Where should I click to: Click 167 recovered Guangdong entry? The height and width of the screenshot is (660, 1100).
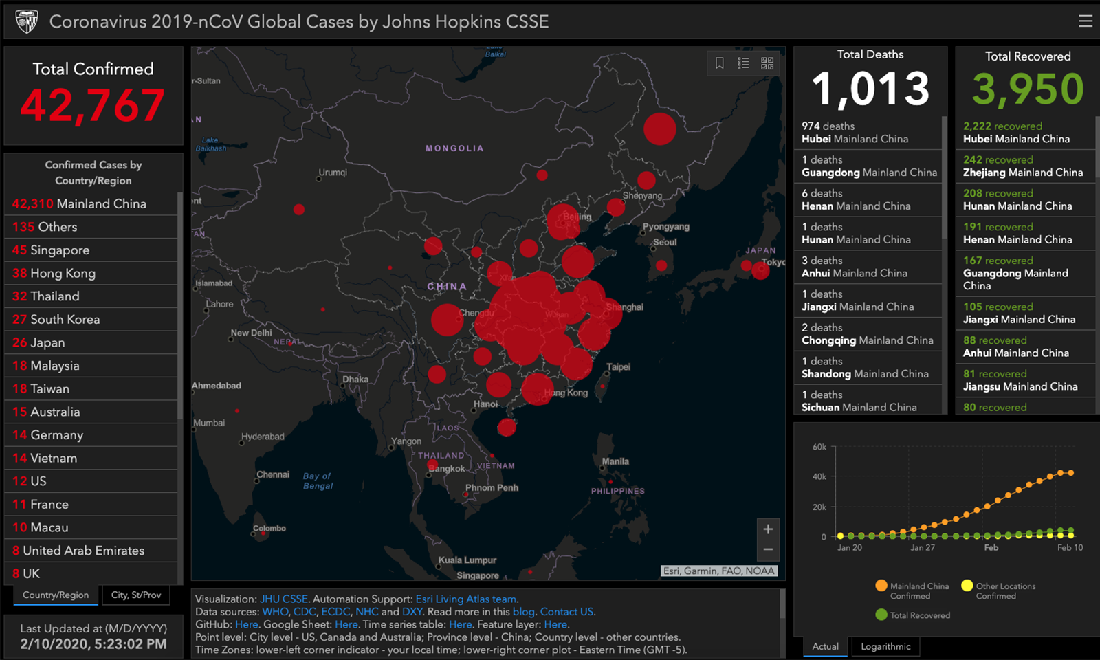pos(1025,273)
